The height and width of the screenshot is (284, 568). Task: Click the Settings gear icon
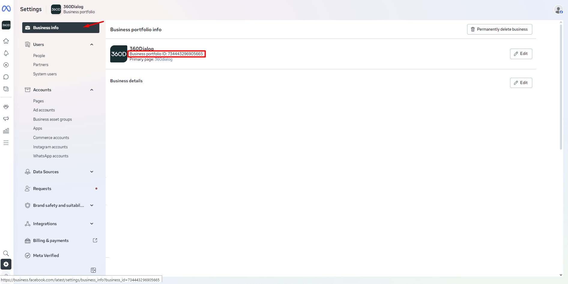point(6,264)
